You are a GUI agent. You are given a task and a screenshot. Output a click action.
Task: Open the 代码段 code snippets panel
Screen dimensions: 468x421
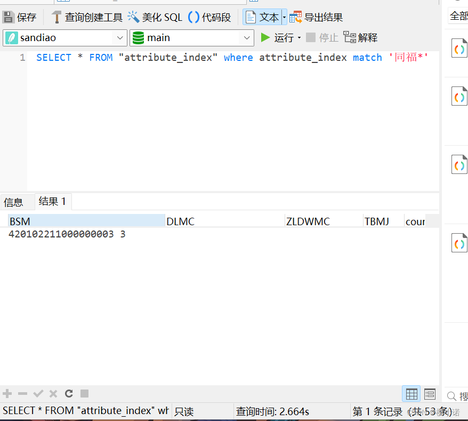click(193, 17)
